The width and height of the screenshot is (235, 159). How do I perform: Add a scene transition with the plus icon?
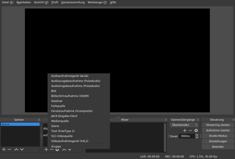(x=185, y=131)
